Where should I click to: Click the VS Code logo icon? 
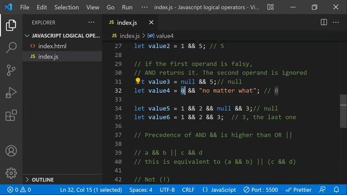9,7
